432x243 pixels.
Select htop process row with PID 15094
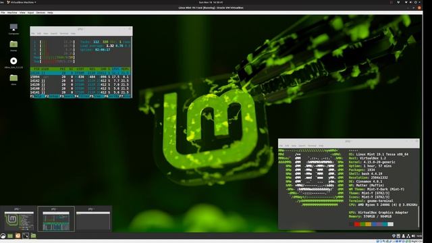pyautogui.click(x=81, y=77)
